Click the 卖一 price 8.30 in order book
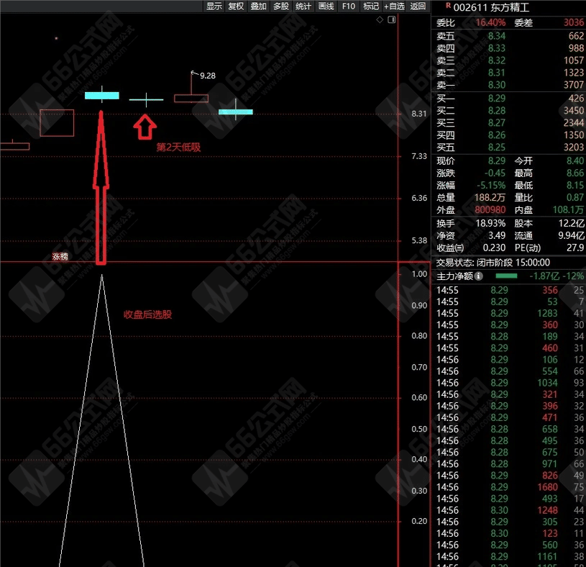Image resolution: width=586 pixels, height=567 pixels. pos(496,85)
